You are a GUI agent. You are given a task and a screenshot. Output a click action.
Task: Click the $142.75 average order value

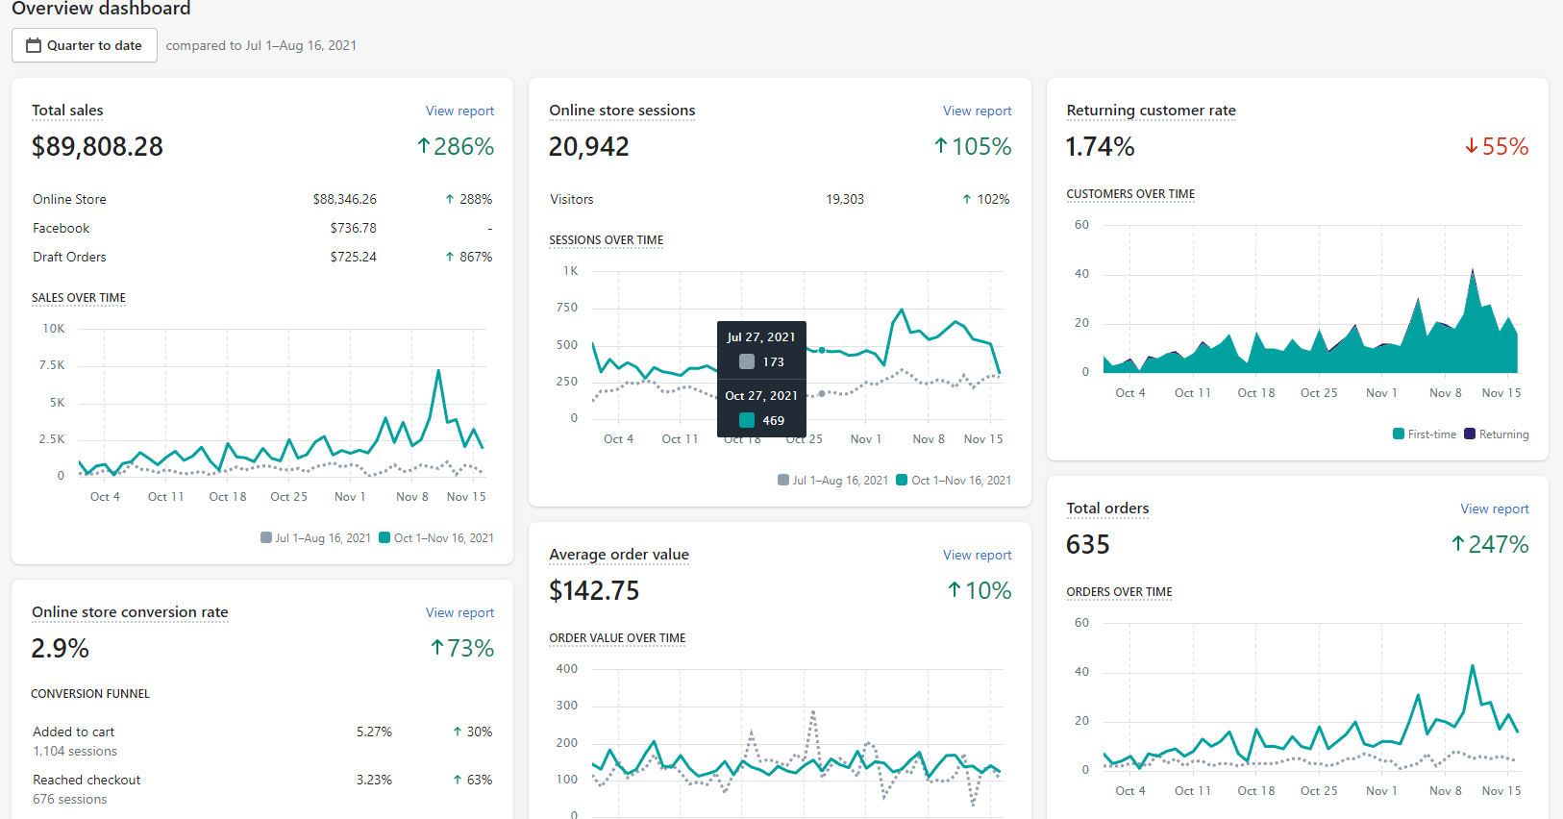tap(594, 590)
